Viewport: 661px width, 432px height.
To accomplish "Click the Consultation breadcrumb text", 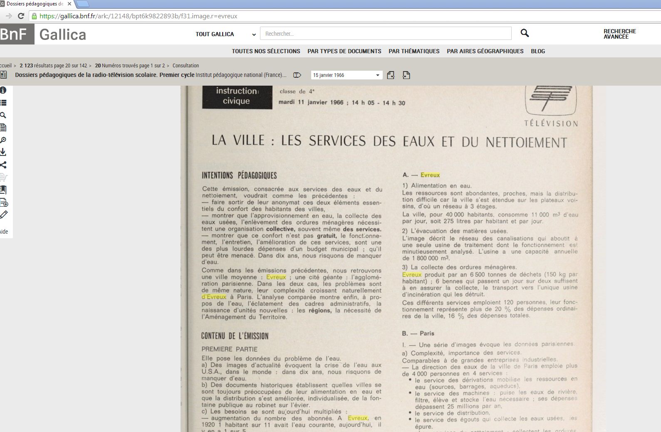I will 186,66.
